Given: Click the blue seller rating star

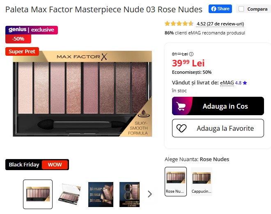Looking at the screenshot, I should pyautogui.click(x=245, y=83).
